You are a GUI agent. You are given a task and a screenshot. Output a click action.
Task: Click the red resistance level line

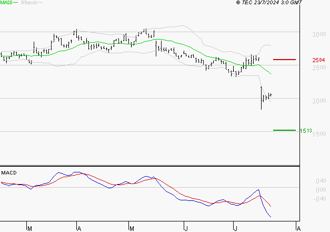(x=284, y=60)
